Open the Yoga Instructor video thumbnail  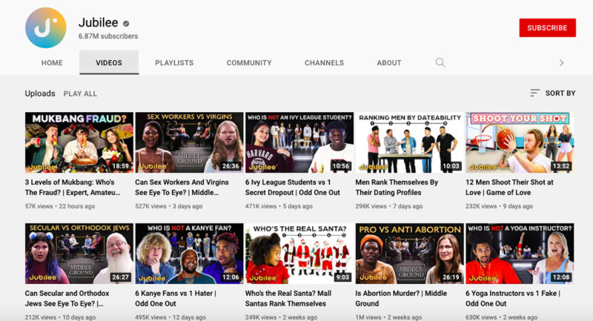click(x=520, y=254)
